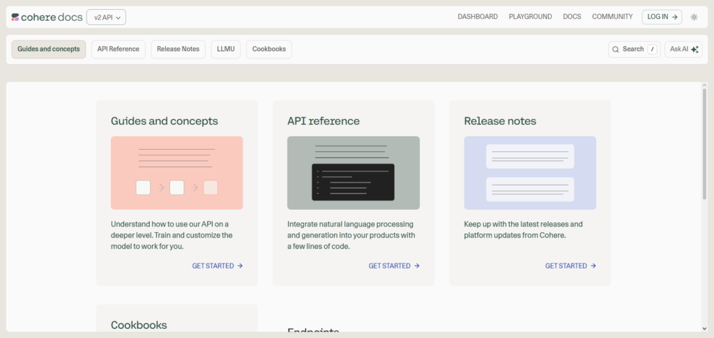Select the Guides and concepts tab

[x=49, y=49]
